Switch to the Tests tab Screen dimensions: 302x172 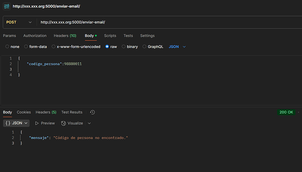(128, 36)
